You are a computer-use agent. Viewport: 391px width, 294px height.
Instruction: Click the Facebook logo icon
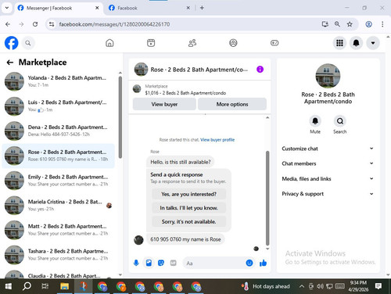coord(12,43)
